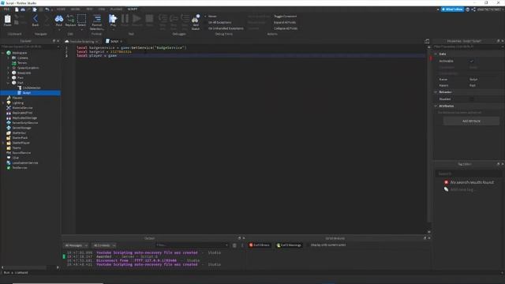
Task: Click the Toggle Comment action
Action: click(x=285, y=16)
